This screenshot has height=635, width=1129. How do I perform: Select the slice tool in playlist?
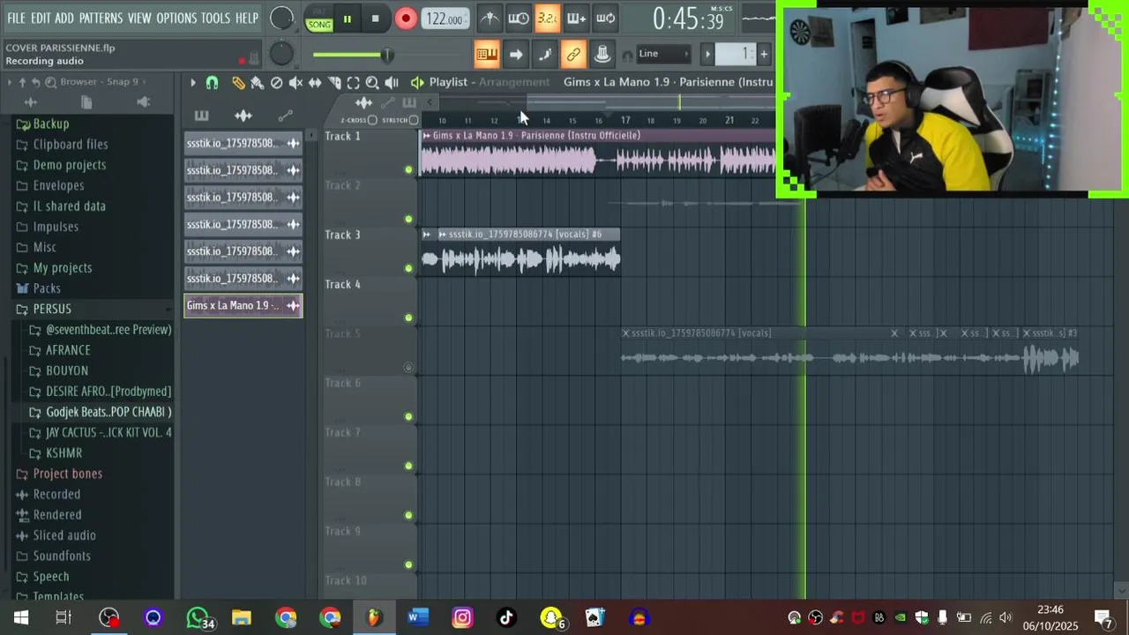click(334, 83)
